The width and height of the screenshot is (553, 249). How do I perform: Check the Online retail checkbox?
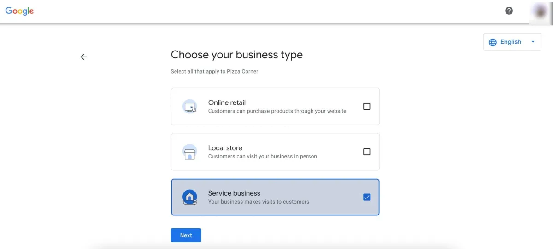[x=367, y=107]
